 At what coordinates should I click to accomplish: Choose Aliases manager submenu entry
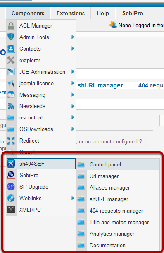(x=118, y=187)
